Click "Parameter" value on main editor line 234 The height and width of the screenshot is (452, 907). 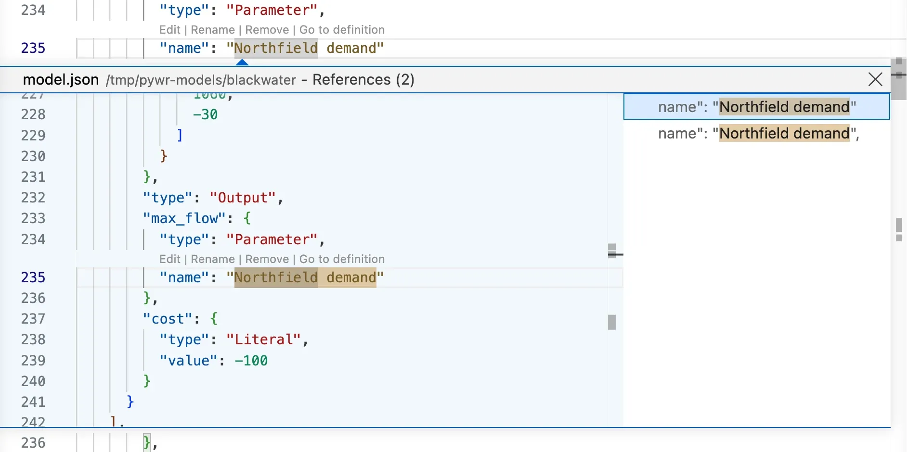pos(272,10)
